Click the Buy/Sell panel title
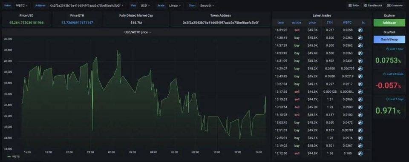409x162 pixels. (x=389, y=32)
